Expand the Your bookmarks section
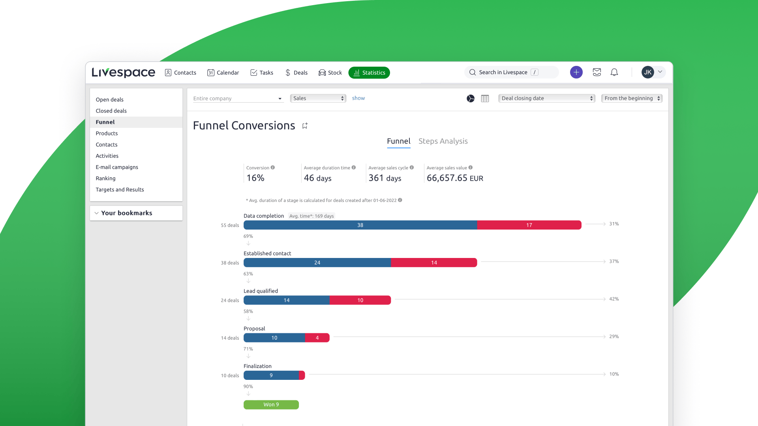 pos(97,213)
